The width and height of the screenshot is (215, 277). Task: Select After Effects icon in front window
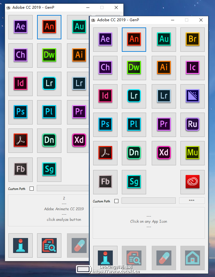105,39
